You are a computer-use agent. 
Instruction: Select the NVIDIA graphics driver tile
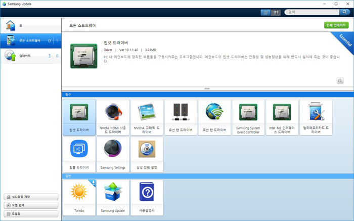147,117
